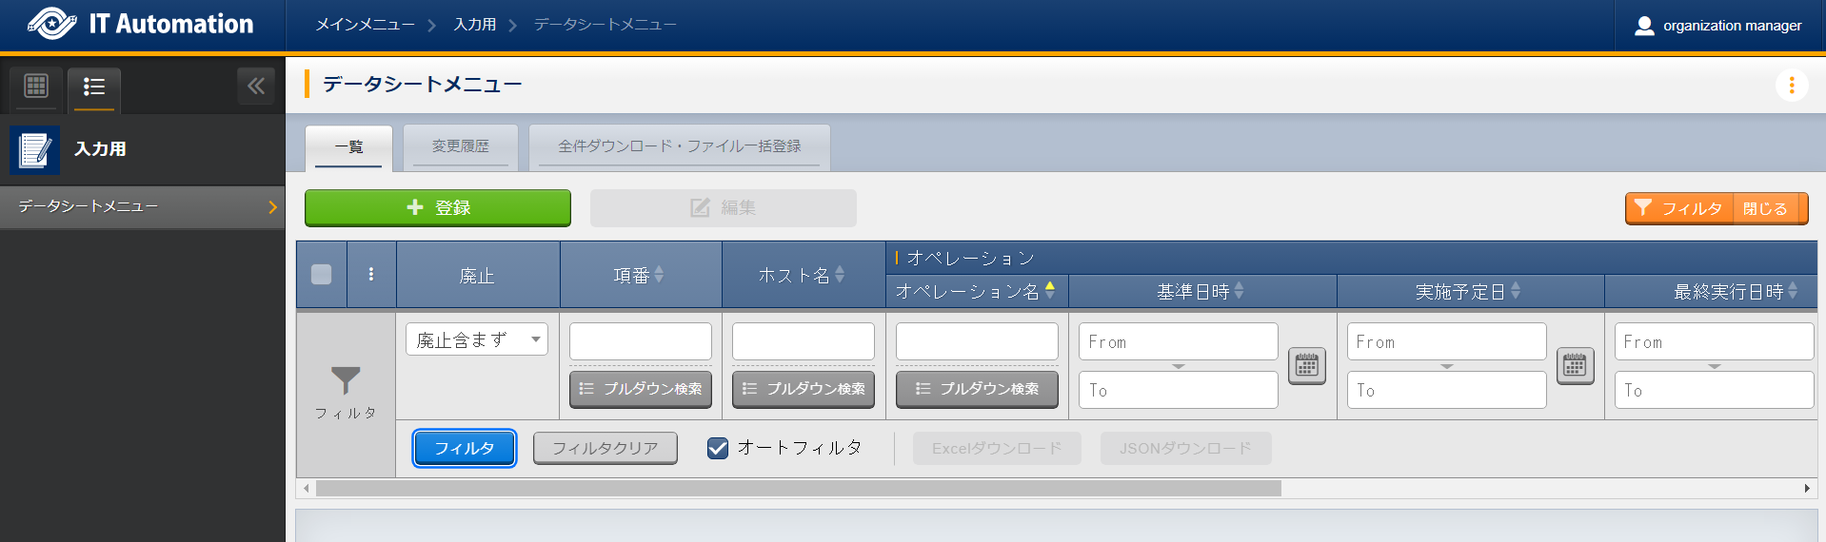Expand the データシートメニュー sidebar item

[143, 206]
